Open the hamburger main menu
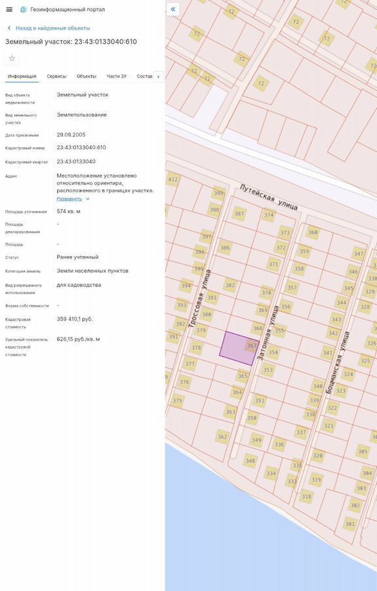 9,9
